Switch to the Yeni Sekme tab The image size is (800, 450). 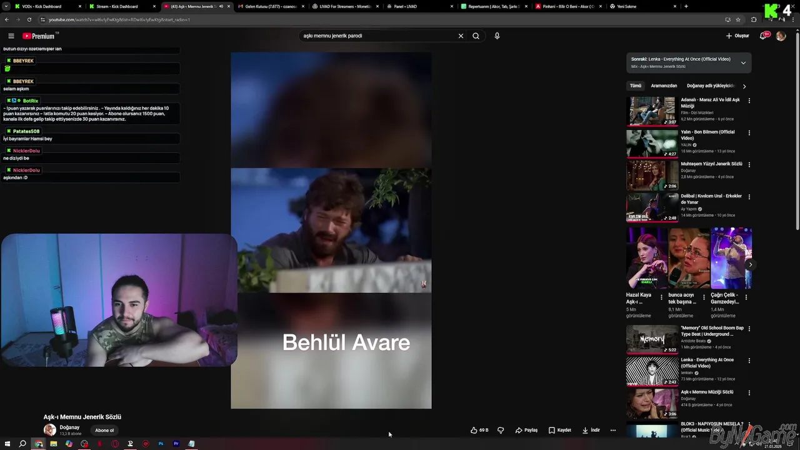(643, 6)
